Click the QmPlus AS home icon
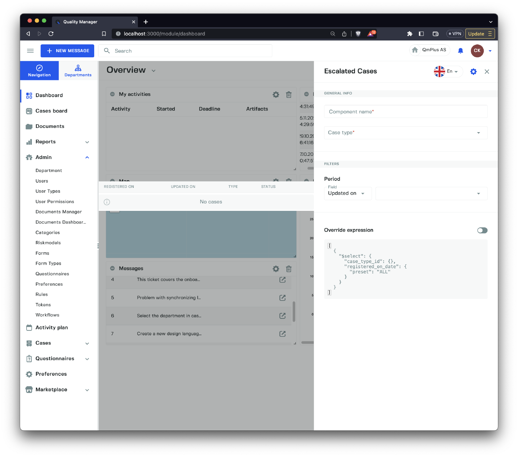The image size is (518, 457). (x=415, y=50)
